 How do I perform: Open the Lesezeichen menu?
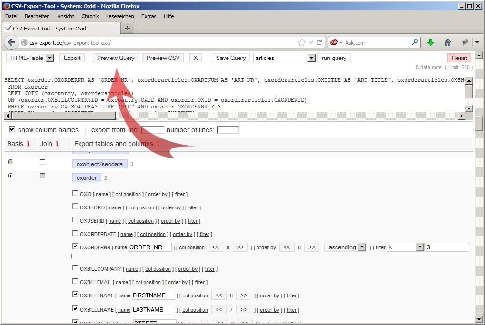click(x=120, y=16)
